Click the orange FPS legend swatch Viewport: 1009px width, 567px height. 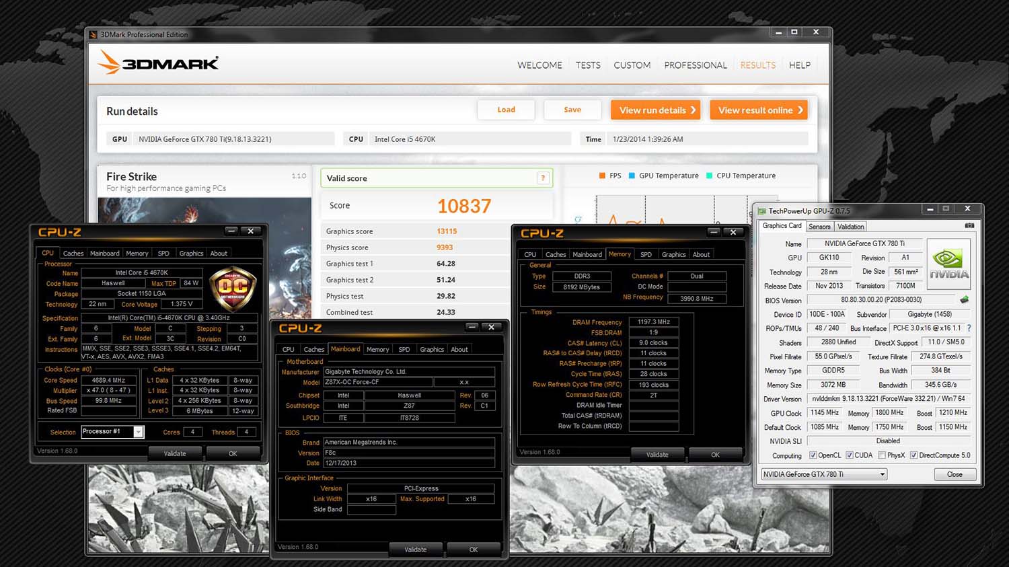[602, 176]
